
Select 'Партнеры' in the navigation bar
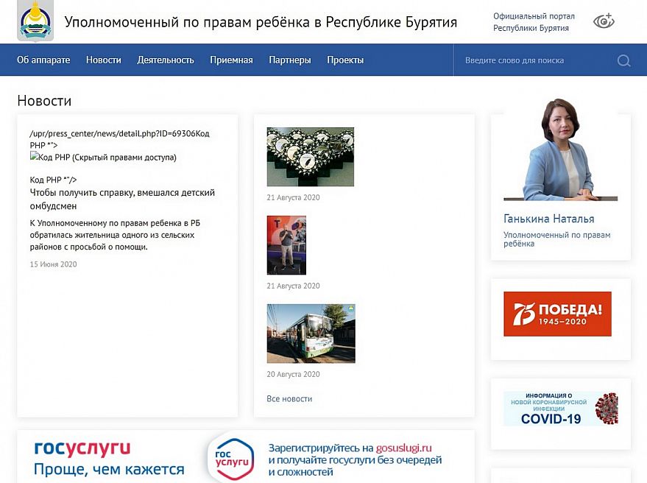(289, 60)
